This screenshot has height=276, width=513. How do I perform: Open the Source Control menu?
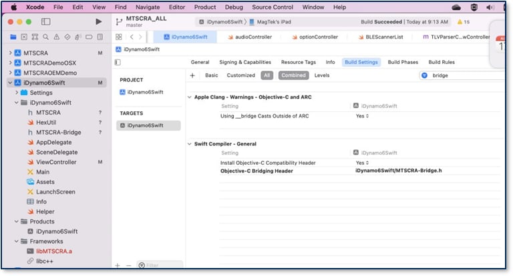(273, 7)
